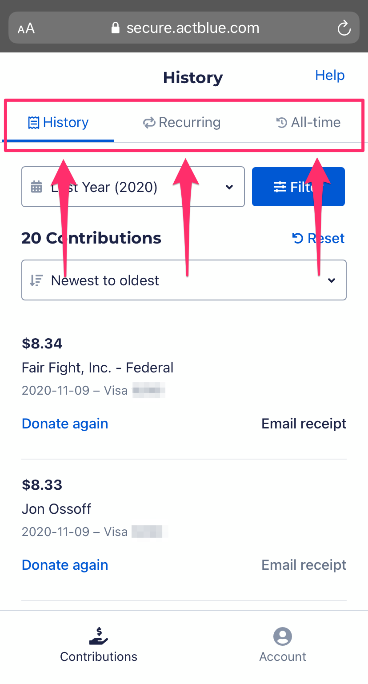This screenshot has height=684, width=368.
Task: Open the Help link
Action: click(x=330, y=75)
